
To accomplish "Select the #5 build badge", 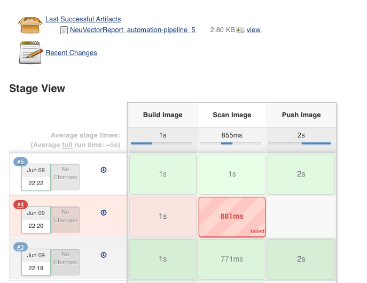I will pyautogui.click(x=21, y=162).
